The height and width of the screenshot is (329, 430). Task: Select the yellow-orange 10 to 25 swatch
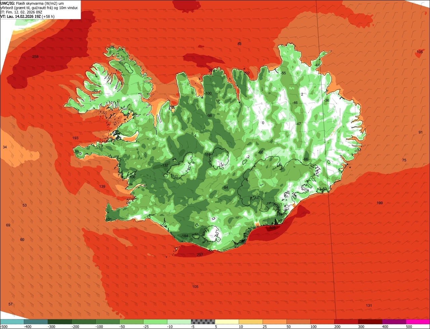point(251,322)
